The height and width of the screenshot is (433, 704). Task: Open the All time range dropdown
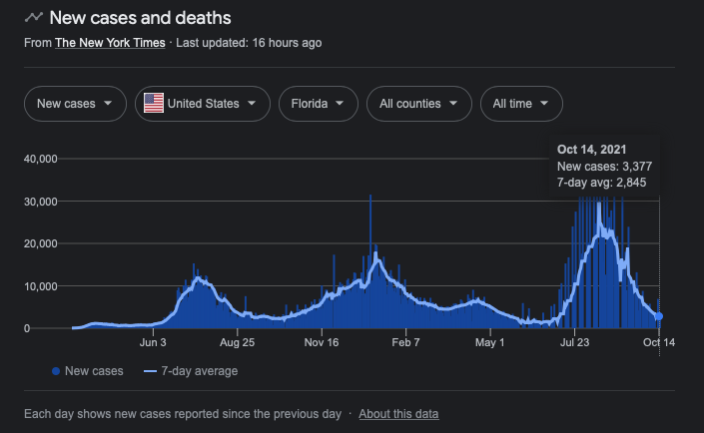tap(520, 103)
